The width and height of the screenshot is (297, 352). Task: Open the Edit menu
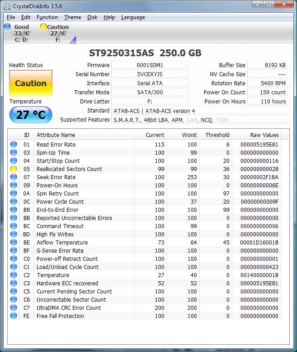(x=25, y=17)
